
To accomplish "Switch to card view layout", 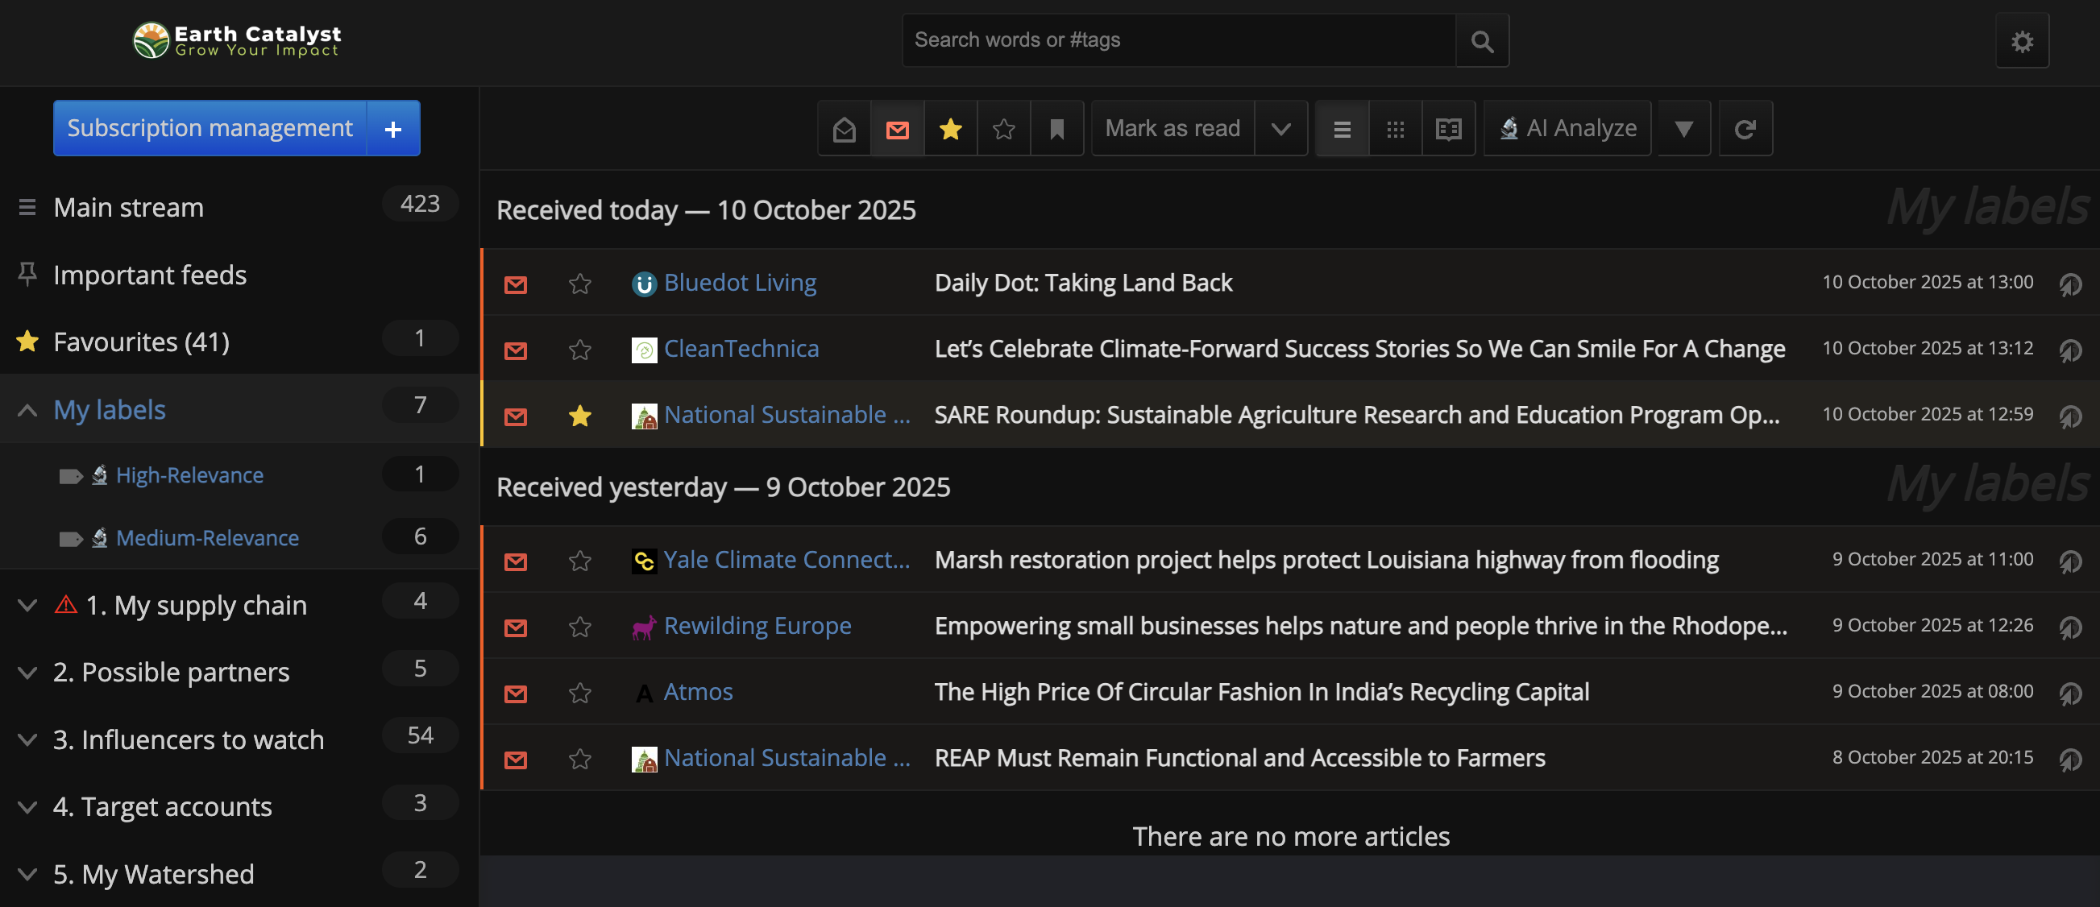I will (x=1395, y=128).
